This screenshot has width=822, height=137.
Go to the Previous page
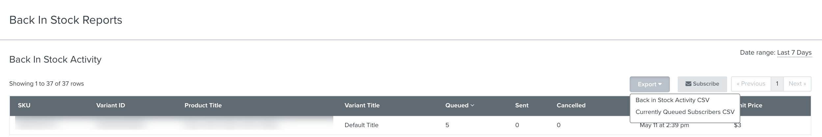click(751, 84)
